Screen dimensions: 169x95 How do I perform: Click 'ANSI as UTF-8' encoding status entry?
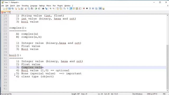152,94
